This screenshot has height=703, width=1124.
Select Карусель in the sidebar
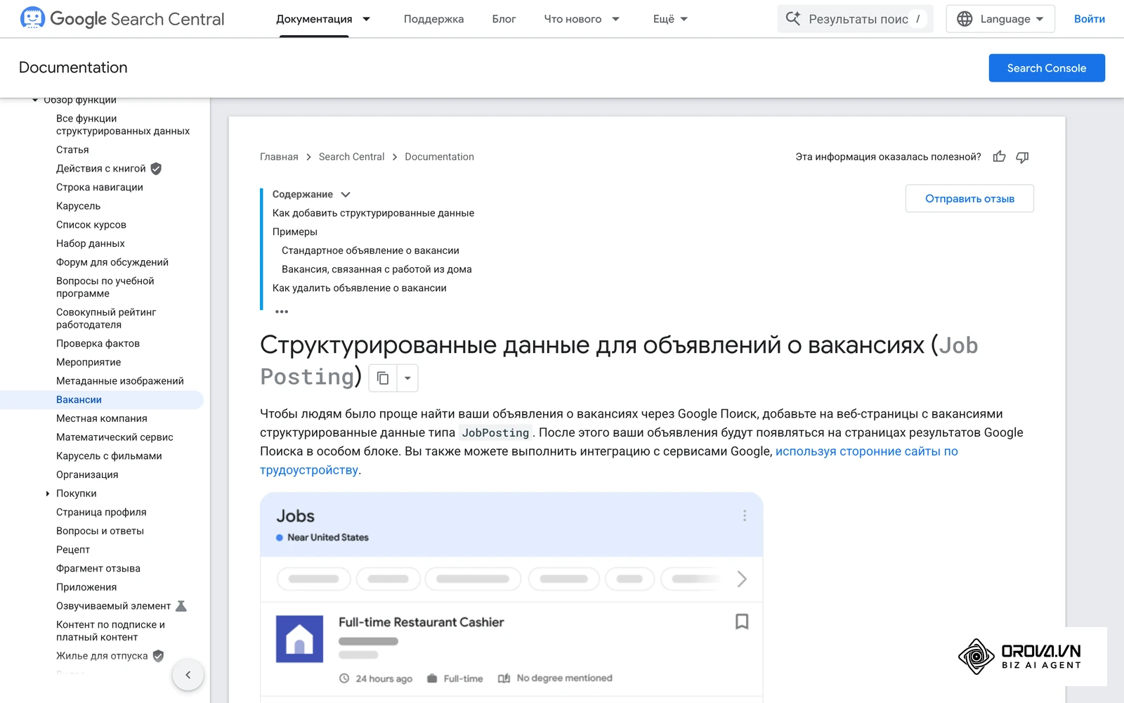(78, 206)
